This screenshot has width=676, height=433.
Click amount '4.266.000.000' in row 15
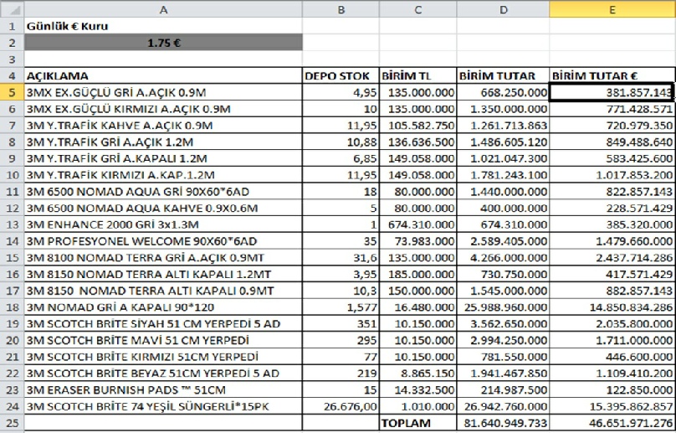(x=503, y=258)
